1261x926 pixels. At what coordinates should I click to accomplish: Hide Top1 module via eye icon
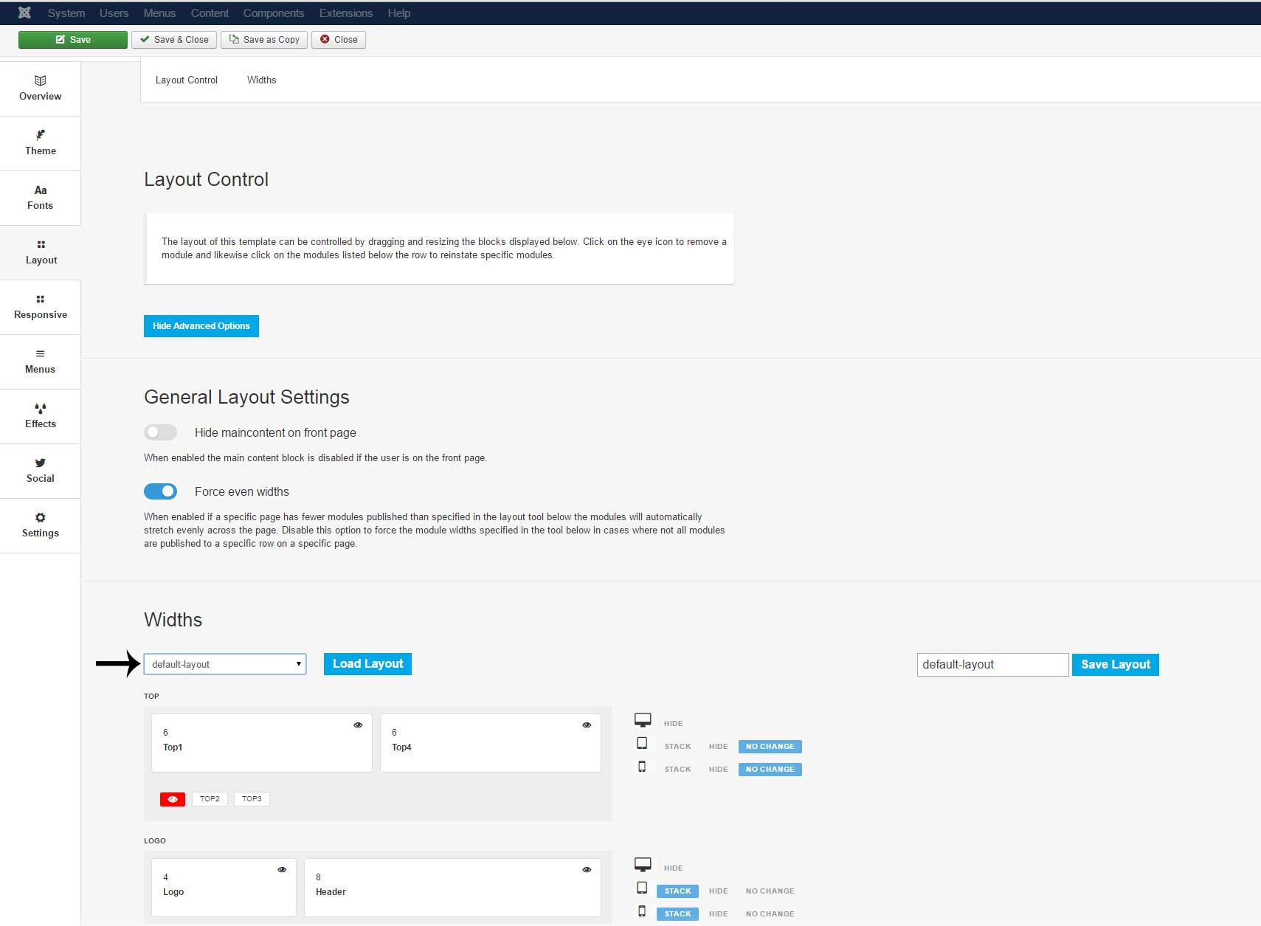(x=358, y=725)
